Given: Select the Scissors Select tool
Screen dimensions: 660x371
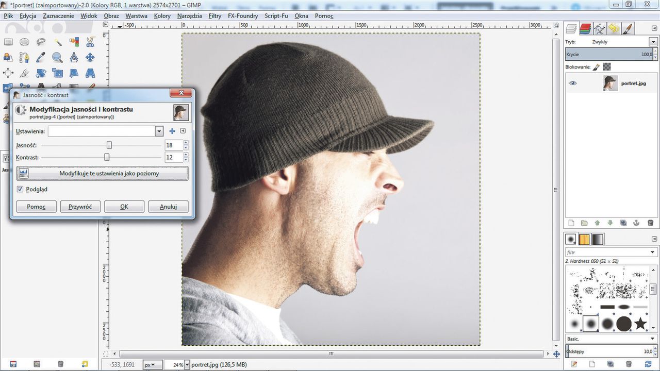Looking at the screenshot, I should pyautogui.click(x=90, y=42).
